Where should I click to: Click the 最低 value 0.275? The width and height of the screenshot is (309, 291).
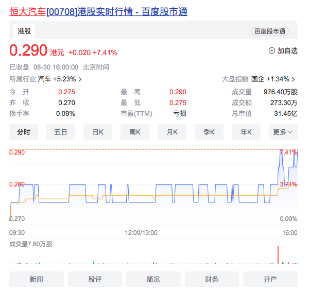[178, 102]
